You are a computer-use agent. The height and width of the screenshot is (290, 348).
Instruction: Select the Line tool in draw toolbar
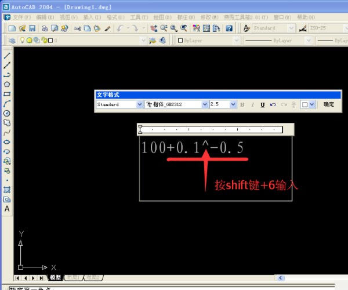(7, 56)
